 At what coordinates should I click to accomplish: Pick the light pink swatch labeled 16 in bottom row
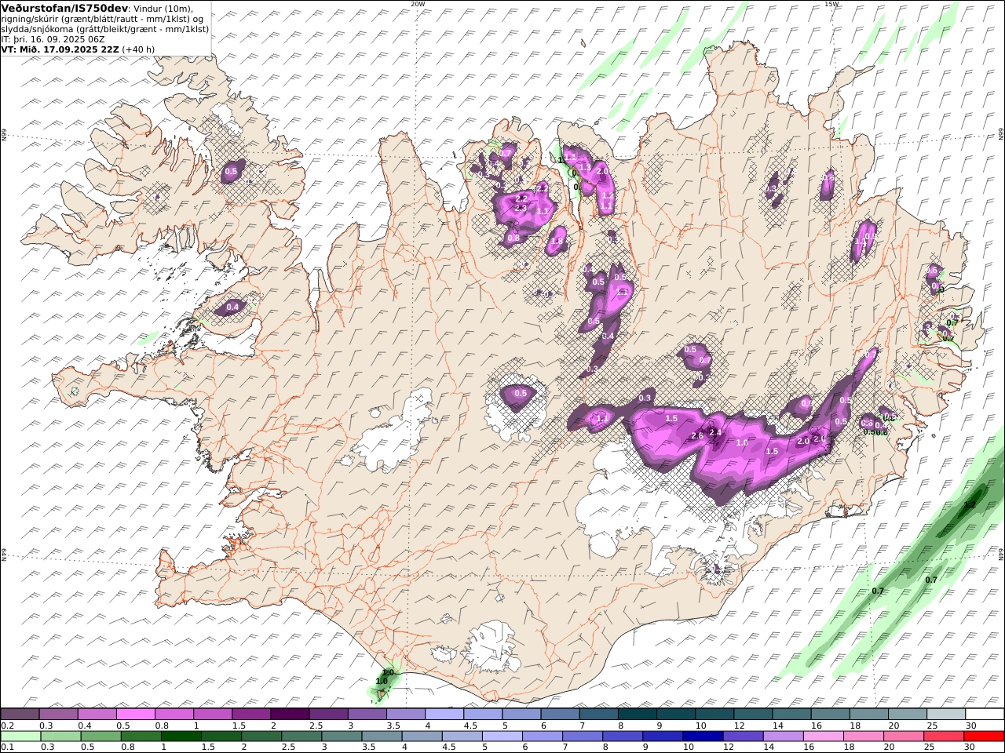click(x=822, y=736)
